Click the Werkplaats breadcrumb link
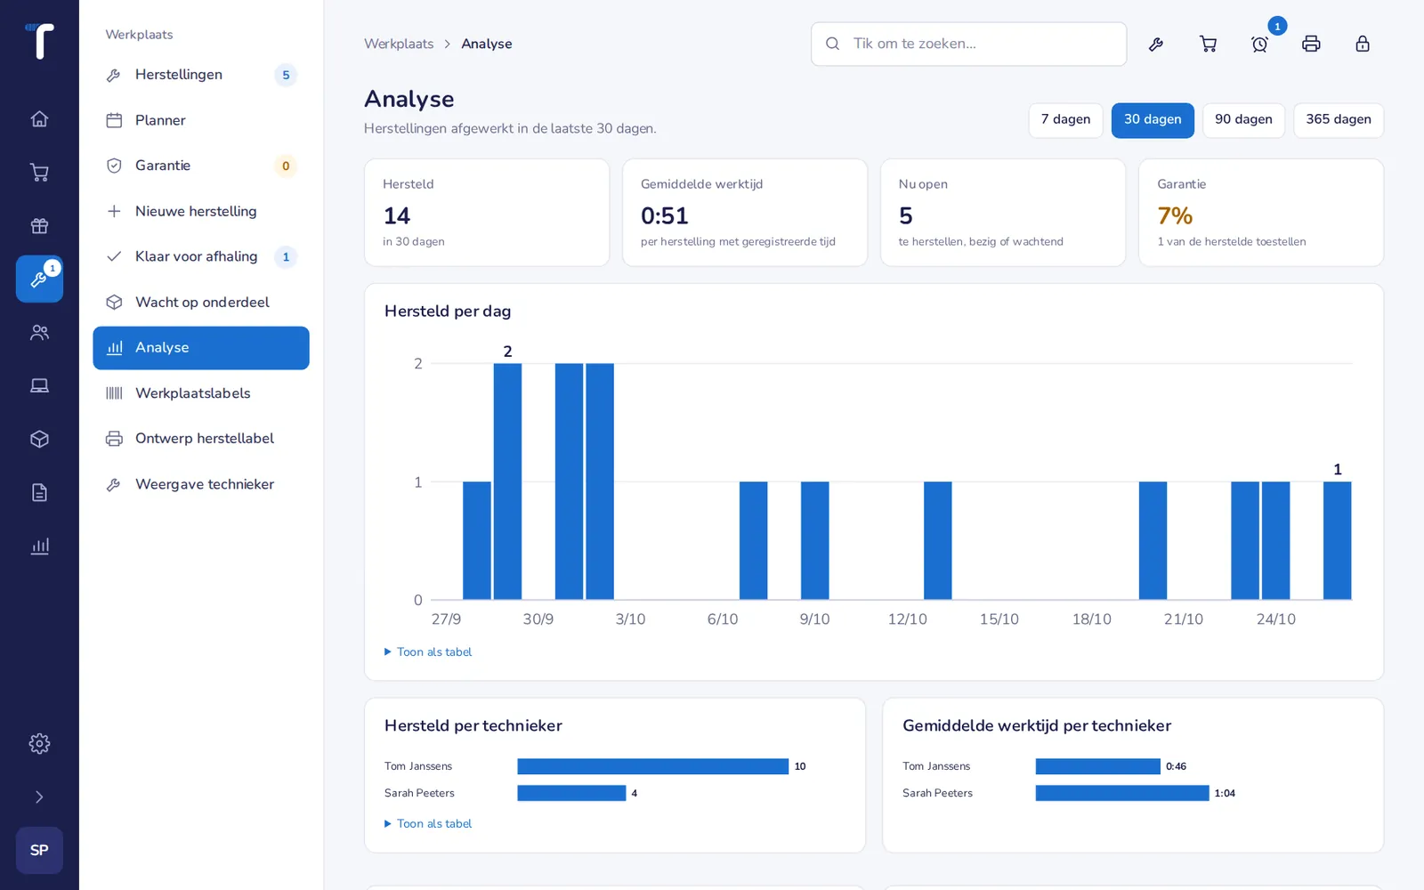This screenshot has width=1424, height=890. (x=399, y=44)
